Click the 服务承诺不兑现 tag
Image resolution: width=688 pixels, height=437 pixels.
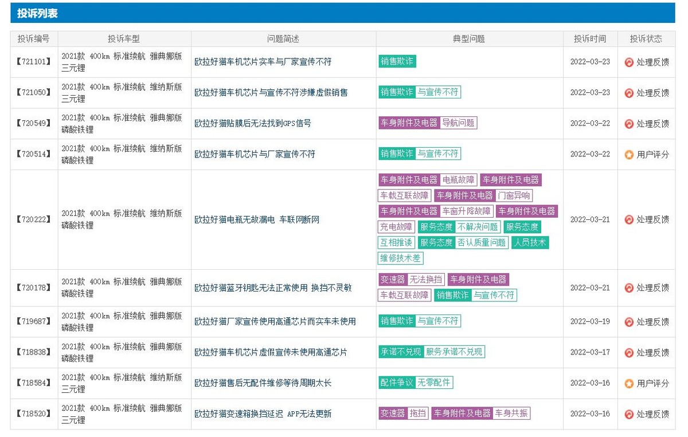coord(454,352)
